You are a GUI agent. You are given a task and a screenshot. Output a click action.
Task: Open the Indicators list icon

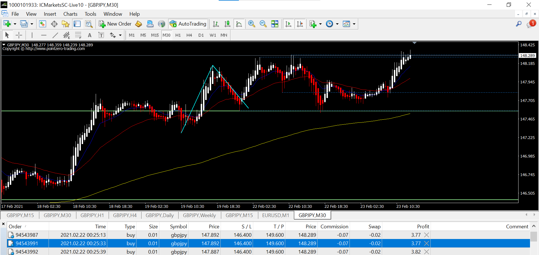(313, 24)
